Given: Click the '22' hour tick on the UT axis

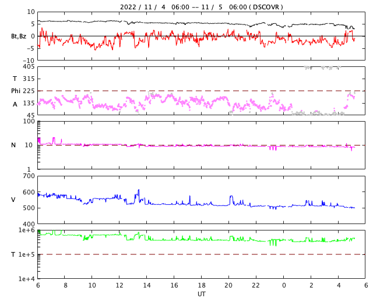Looking at the screenshot, I should tap(256, 285).
